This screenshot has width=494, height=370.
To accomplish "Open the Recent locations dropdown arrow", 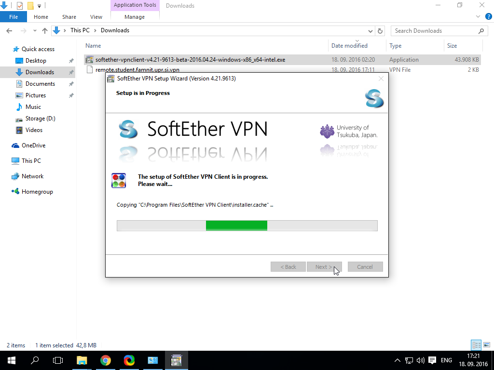I will (x=35, y=30).
